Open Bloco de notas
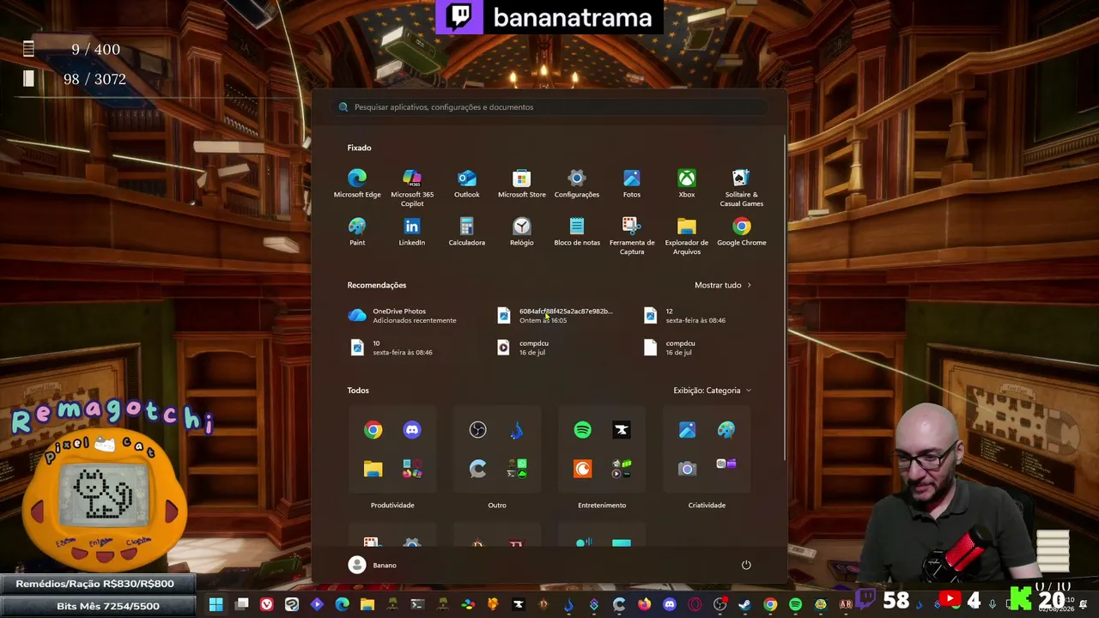 coord(577,232)
